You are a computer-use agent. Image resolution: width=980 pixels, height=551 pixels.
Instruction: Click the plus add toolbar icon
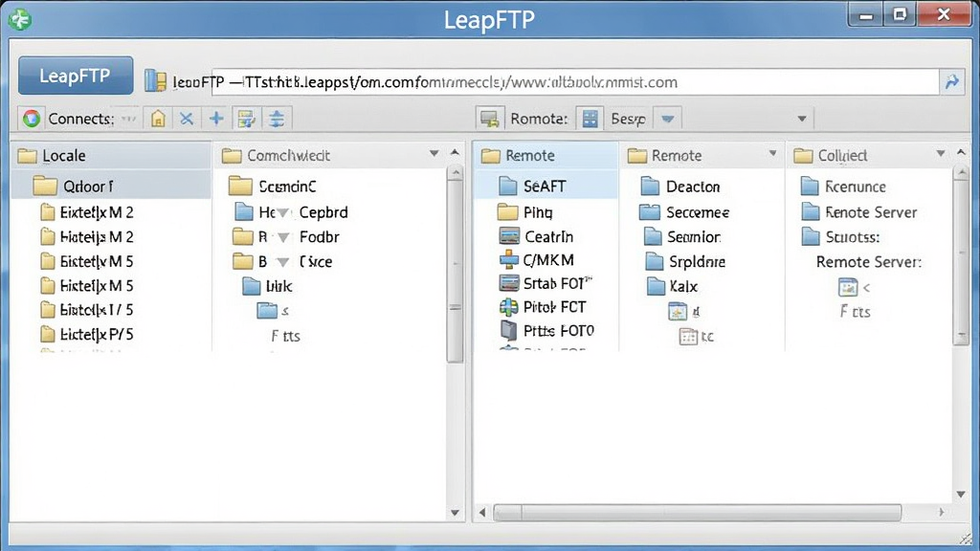pos(216,118)
